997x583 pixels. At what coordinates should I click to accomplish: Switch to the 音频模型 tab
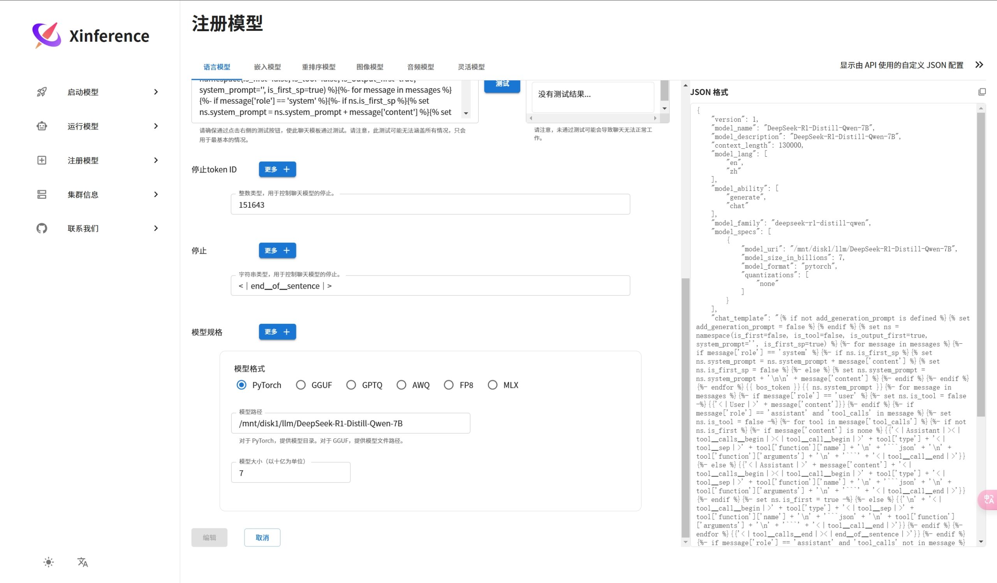421,67
